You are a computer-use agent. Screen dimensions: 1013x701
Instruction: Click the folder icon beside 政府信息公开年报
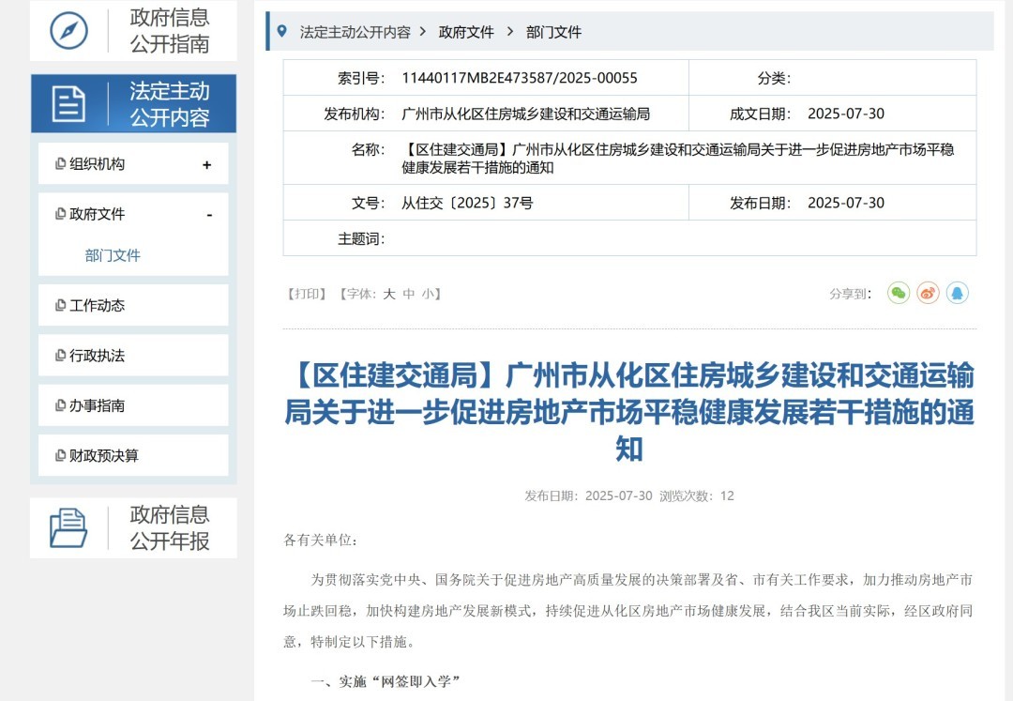68,527
